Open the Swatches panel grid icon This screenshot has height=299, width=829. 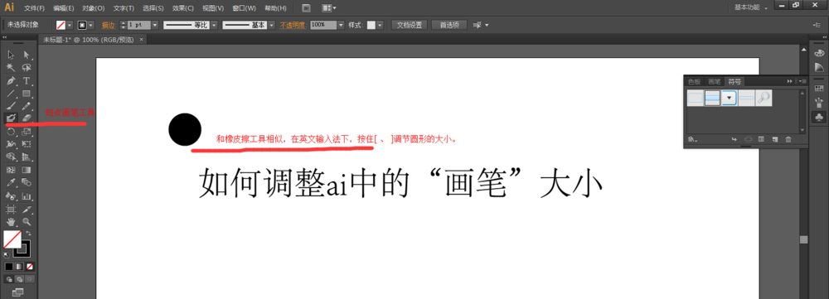coord(819,89)
